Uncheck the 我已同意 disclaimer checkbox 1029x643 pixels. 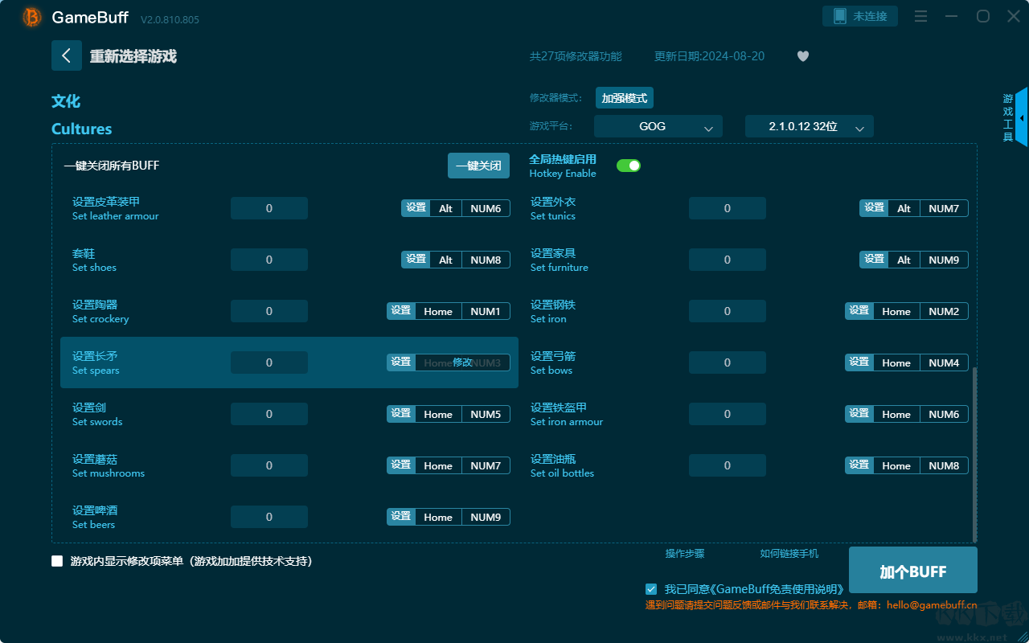point(651,589)
